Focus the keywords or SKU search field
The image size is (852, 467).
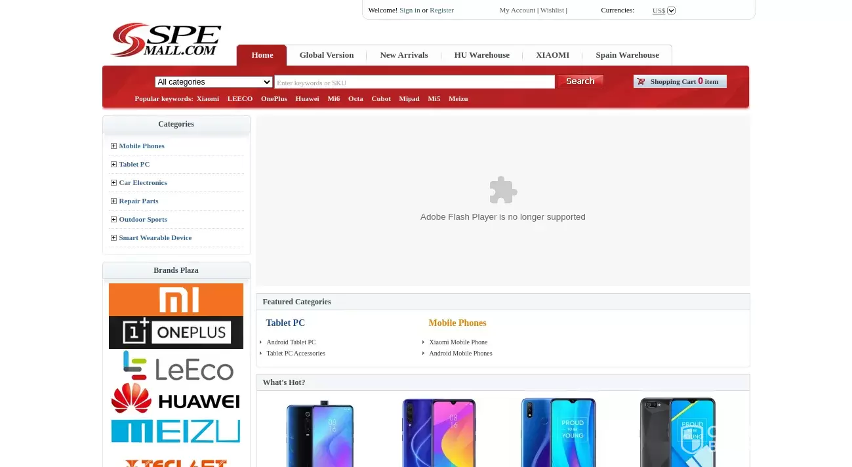coord(415,82)
